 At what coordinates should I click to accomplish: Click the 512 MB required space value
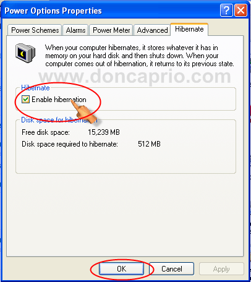149,144
